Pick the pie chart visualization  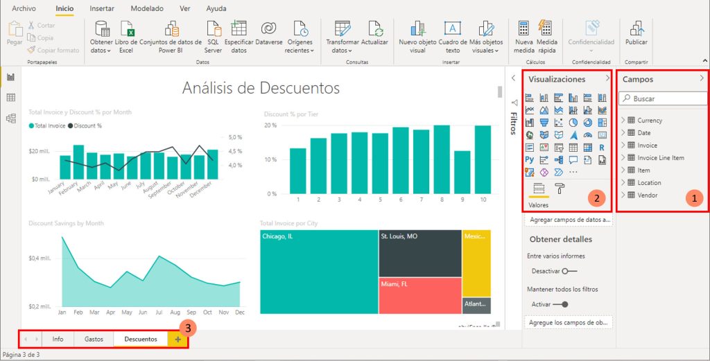(x=573, y=123)
